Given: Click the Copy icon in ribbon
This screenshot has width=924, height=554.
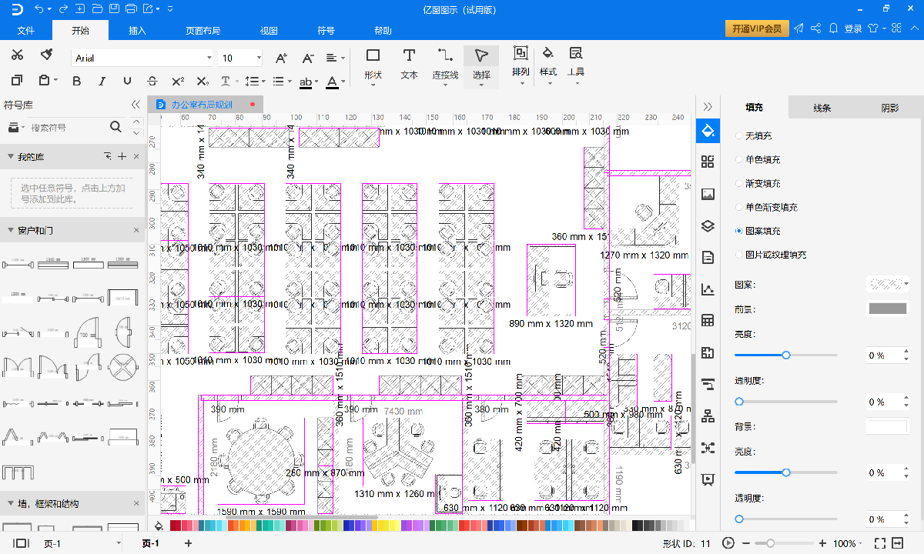Looking at the screenshot, I should point(17,80).
